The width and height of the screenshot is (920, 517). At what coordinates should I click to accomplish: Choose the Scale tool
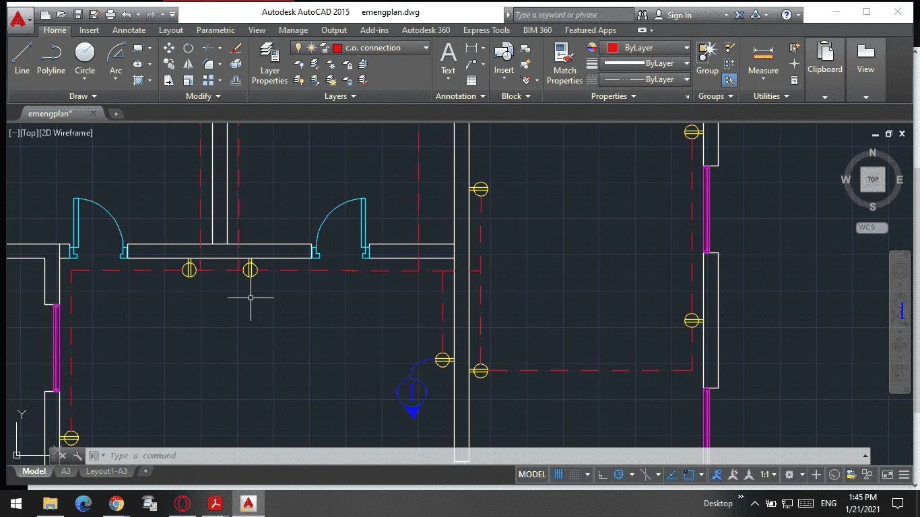pos(189,81)
